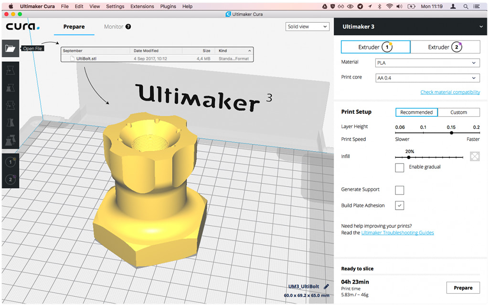The width and height of the screenshot is (489, 306).
Task: Toggle the Enable gradual checkbox
Action: tap(400, 167)
